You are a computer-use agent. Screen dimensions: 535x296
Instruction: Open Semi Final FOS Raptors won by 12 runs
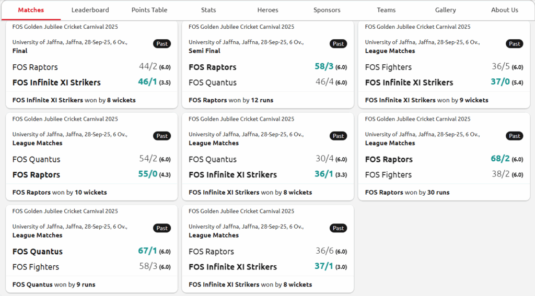[x=231, y=100]
